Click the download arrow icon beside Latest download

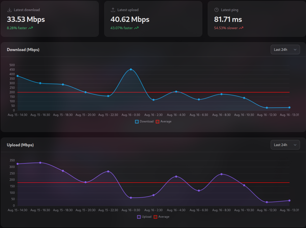pyautogui.click(x=9, y=10)
